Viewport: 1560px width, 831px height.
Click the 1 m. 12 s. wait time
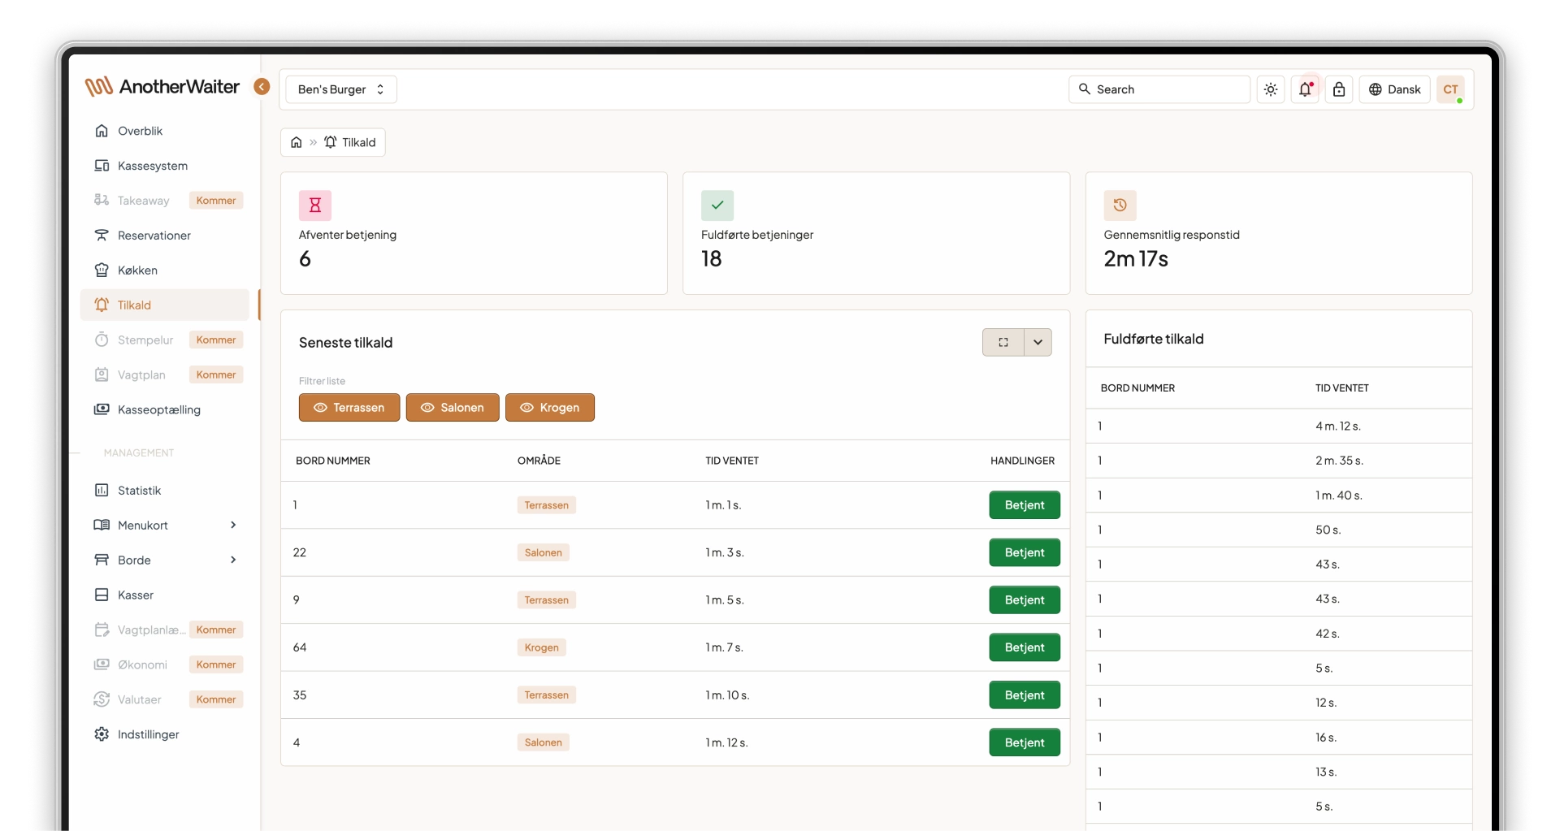tap(726, 742)
